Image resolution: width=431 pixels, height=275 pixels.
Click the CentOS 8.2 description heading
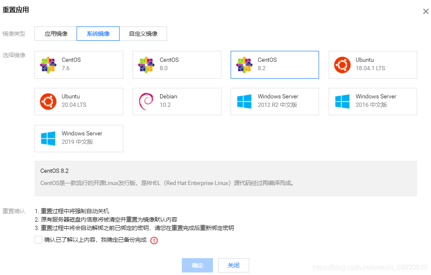coord(54,171)
